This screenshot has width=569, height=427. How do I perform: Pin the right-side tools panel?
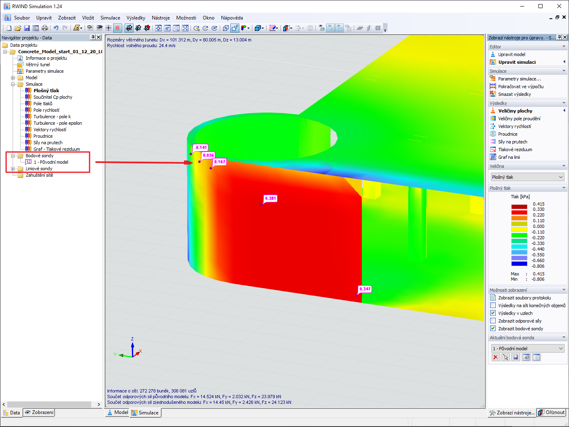tap(559, 37)
